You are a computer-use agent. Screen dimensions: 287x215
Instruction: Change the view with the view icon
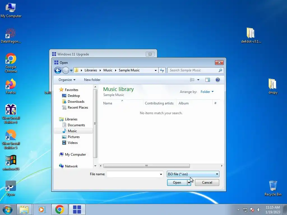(x=192, y=80)
